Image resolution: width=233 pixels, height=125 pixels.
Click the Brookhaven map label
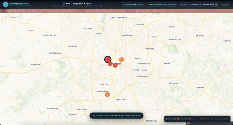(x=127, y=35)
